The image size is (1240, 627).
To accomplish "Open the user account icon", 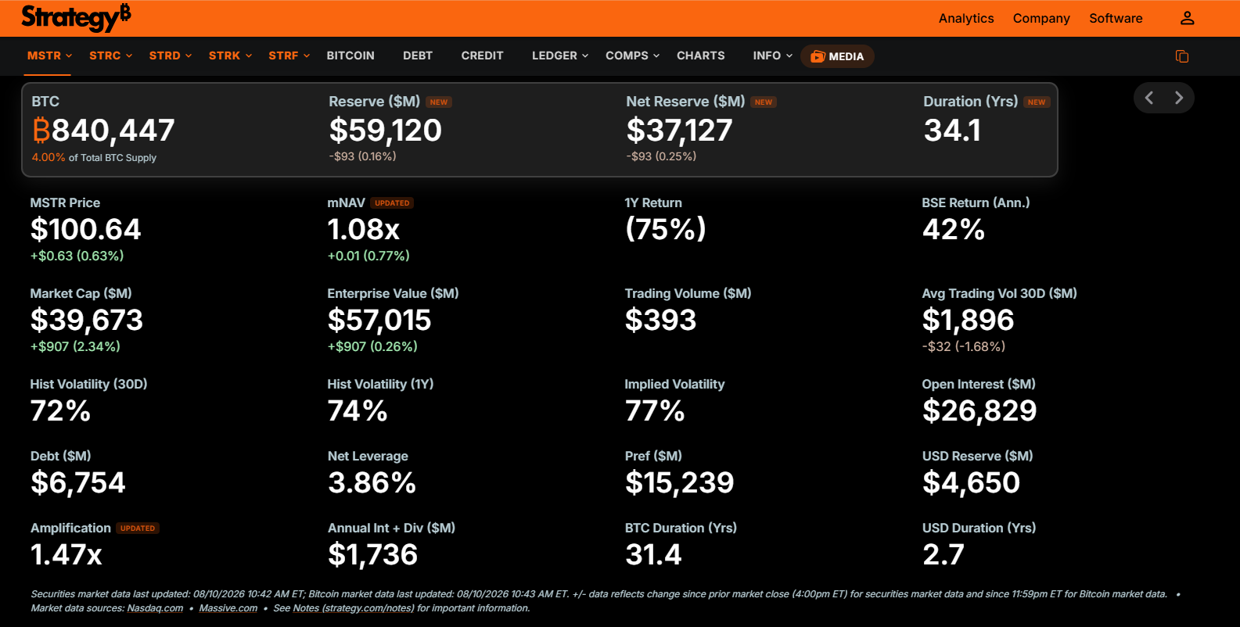I will coord(1187,18).
